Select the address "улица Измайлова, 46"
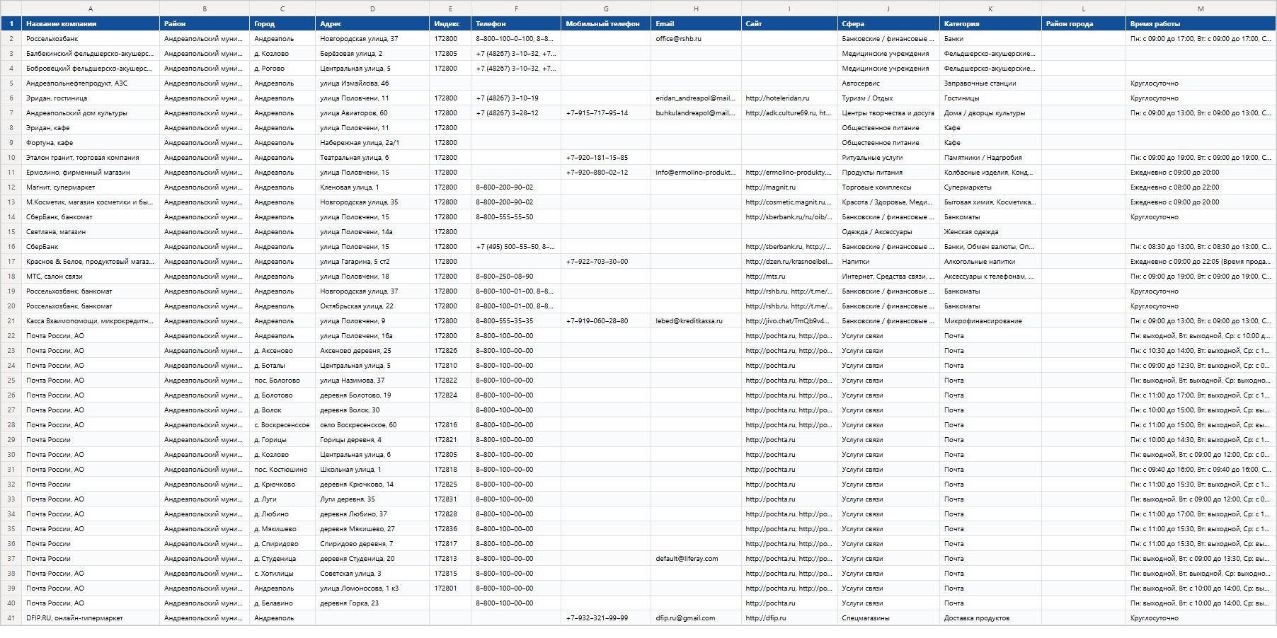Screen dimensions: 1277x638 click(x=372, y=83)
